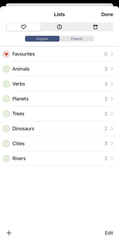Click the green list icon beside Animals

(6, 69)
